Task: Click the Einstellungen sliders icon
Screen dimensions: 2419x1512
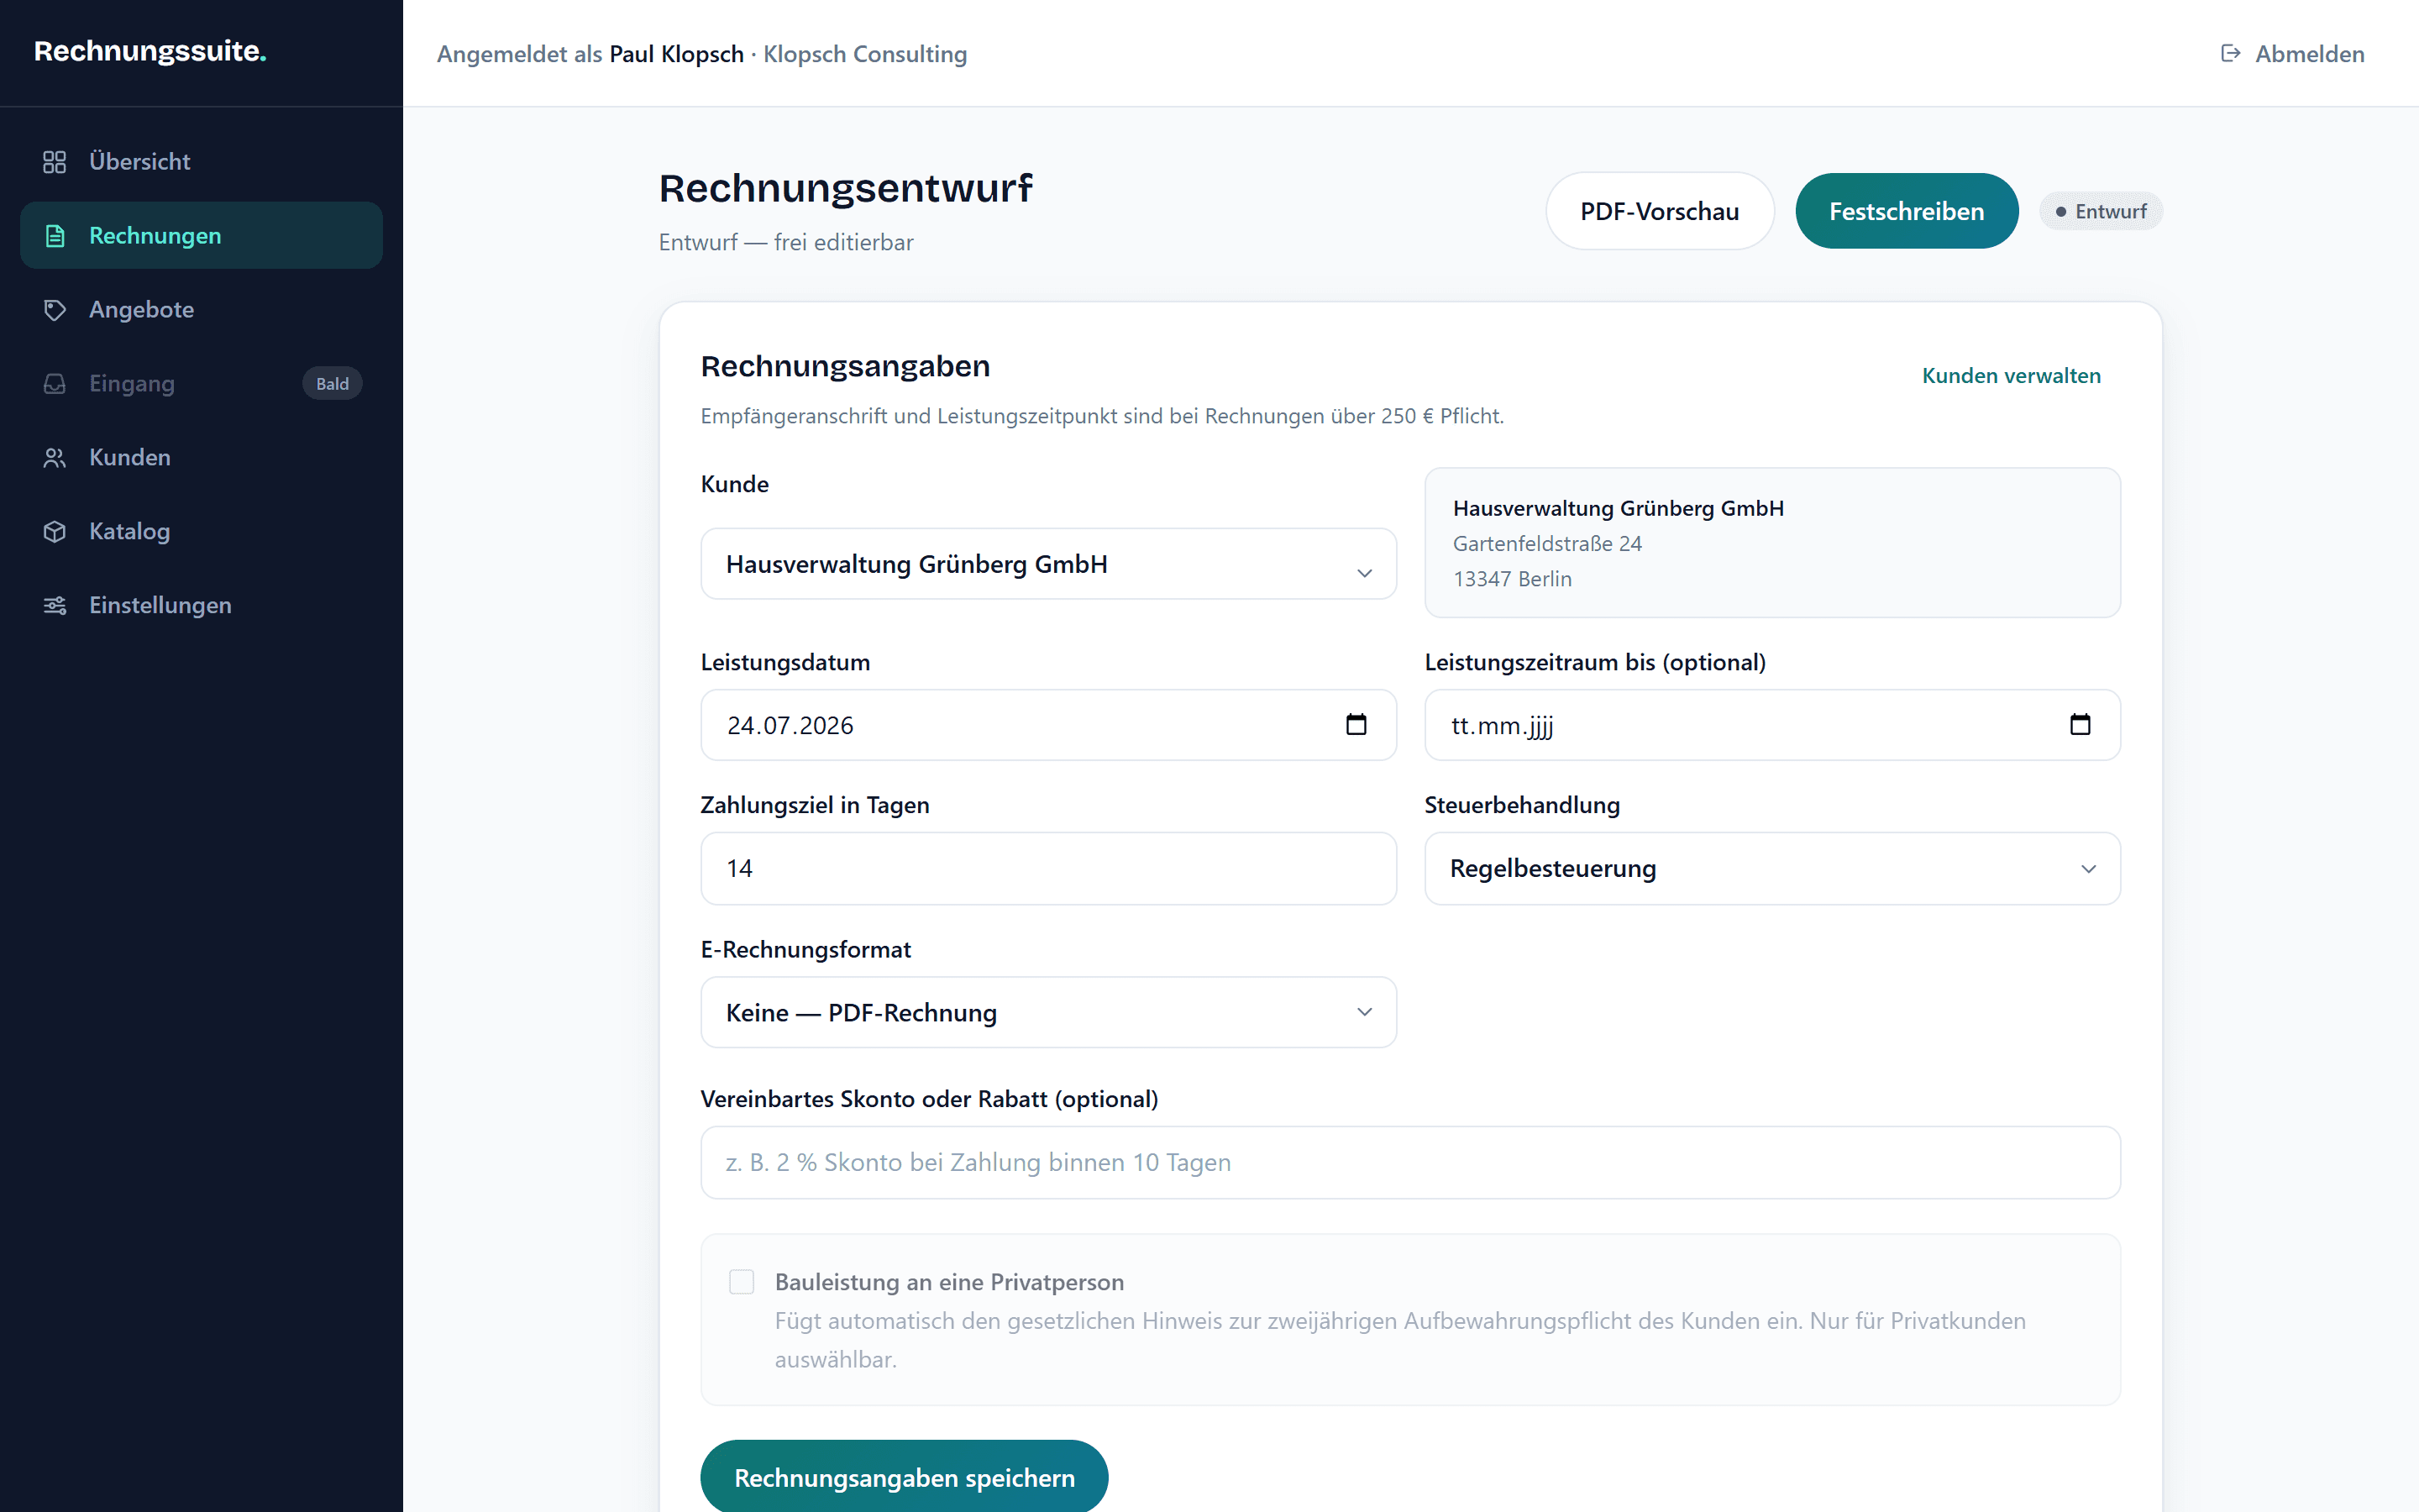Action: (55, 606)
